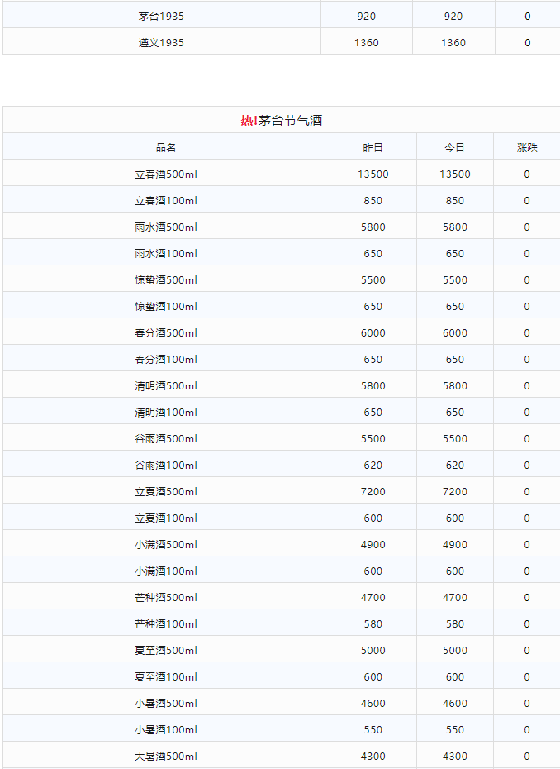
Task: Select the 清明酒500ml row name
Action: click(166, 386)
